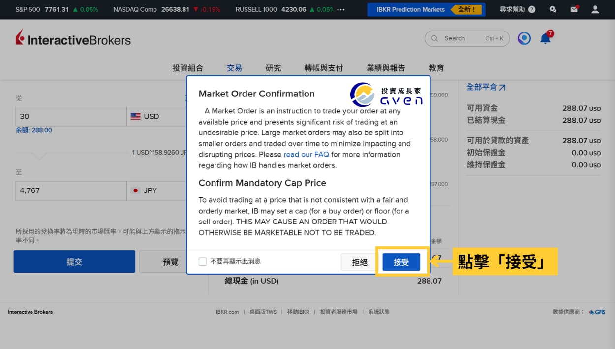Open the 研究 menu
The height and width of the screenshot is (349, 615).
[x=273, y=68]
